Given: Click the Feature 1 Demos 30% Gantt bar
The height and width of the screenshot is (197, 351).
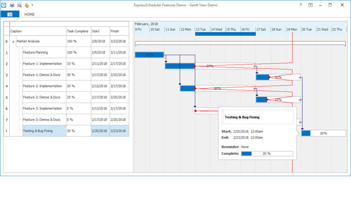Looking at the screenshot, I should pos(278,77).
